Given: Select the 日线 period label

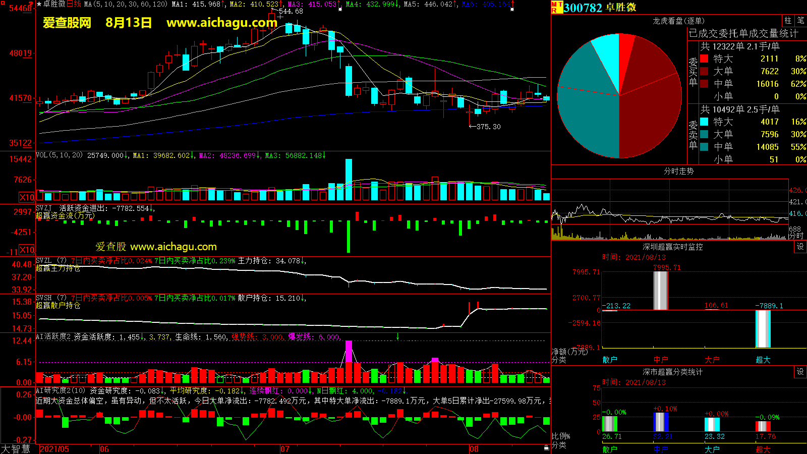Looking at the screenshot, I should coord(74,4).
